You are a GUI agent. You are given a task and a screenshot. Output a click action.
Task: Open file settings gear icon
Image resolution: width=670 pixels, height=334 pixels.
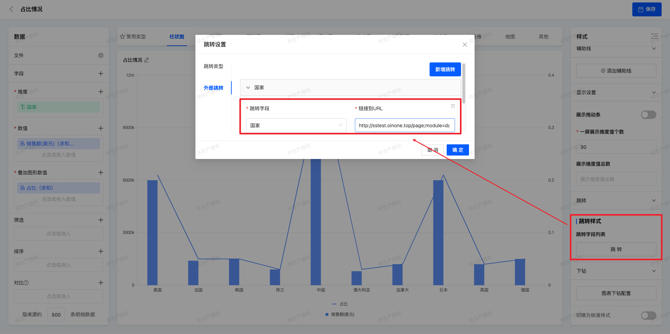101,55
